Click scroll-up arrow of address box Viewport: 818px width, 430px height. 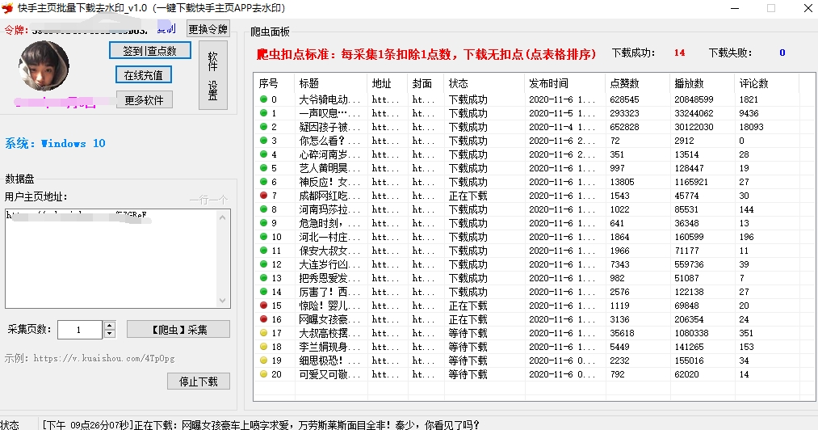click(x=223, y=217)
